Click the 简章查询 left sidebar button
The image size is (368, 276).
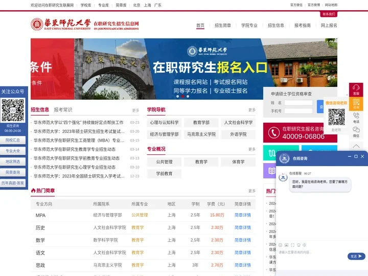tap(13, 172)
